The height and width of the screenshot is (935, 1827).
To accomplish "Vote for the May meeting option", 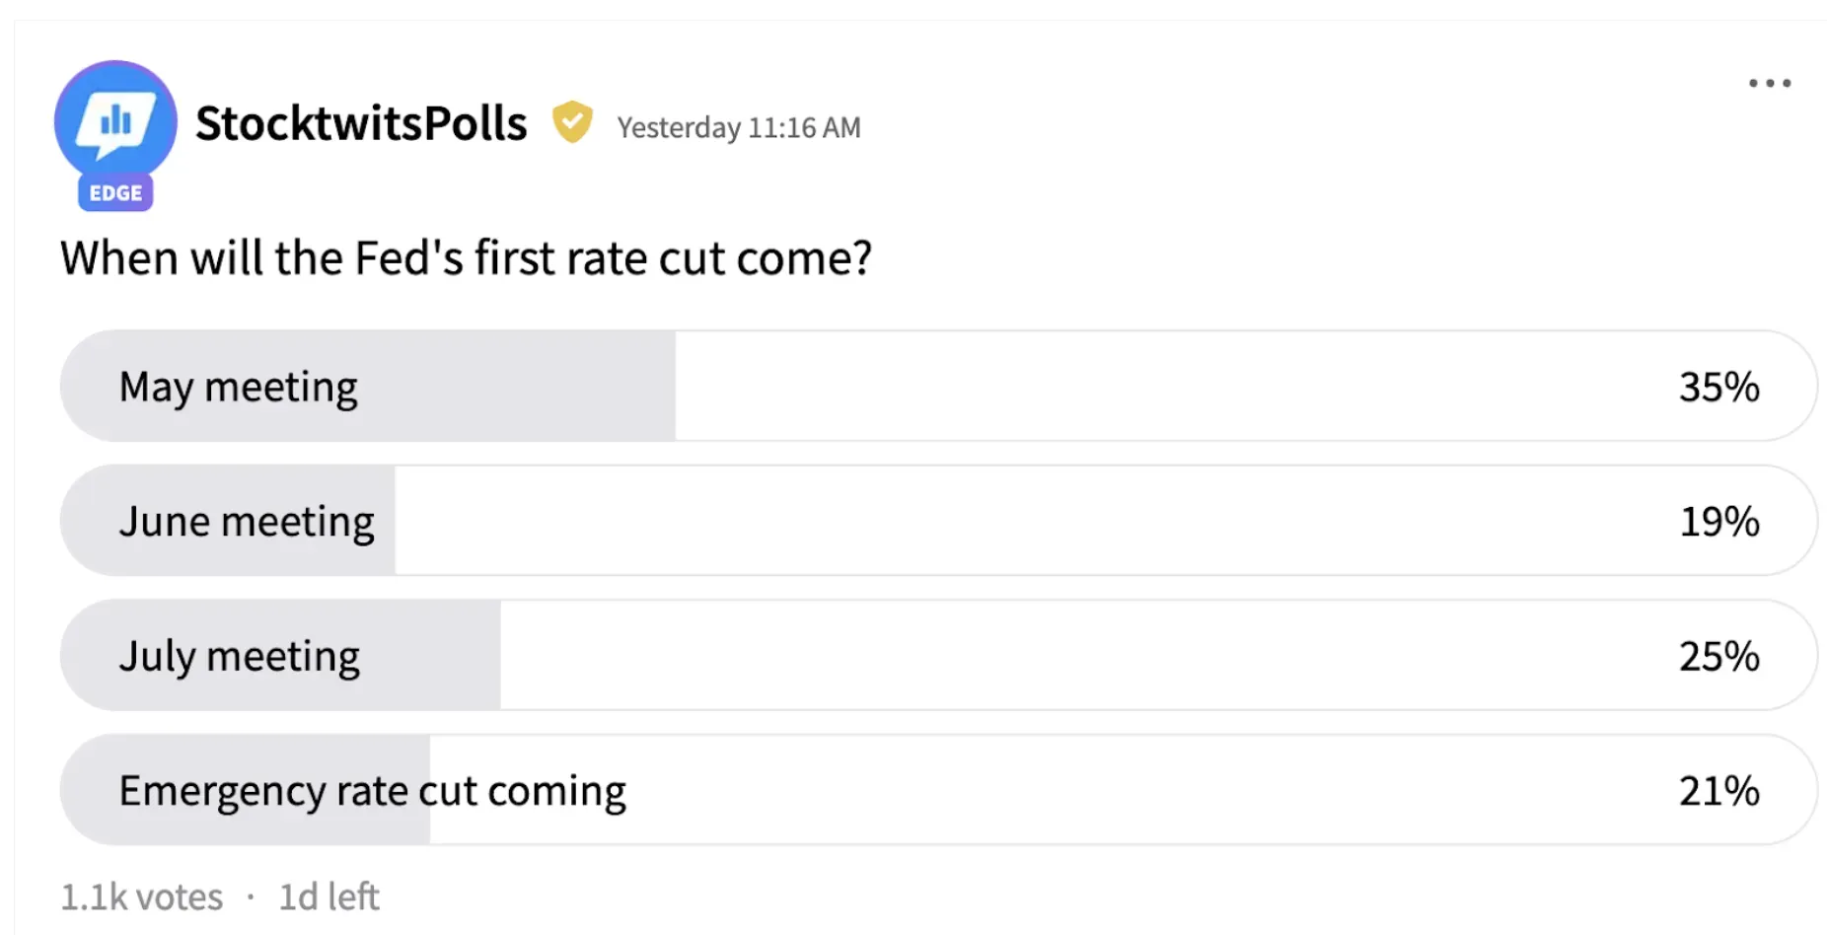I will (x=238, y=387).
